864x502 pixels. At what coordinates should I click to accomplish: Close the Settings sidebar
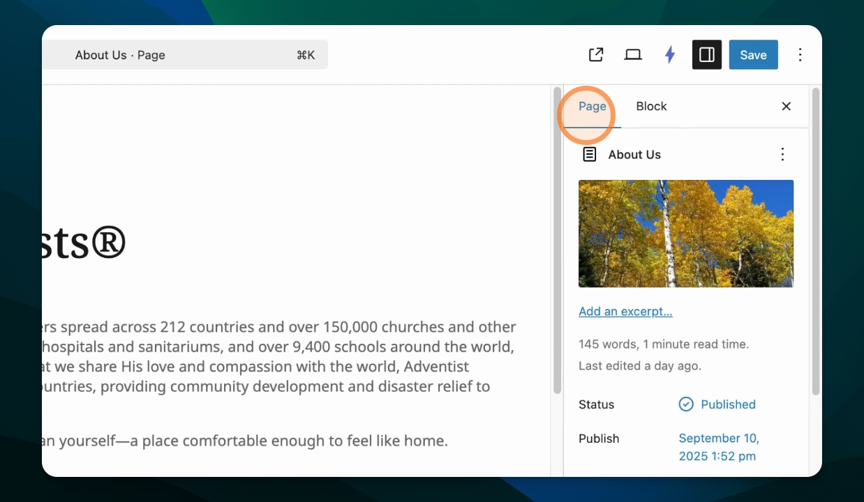point(786,107)
